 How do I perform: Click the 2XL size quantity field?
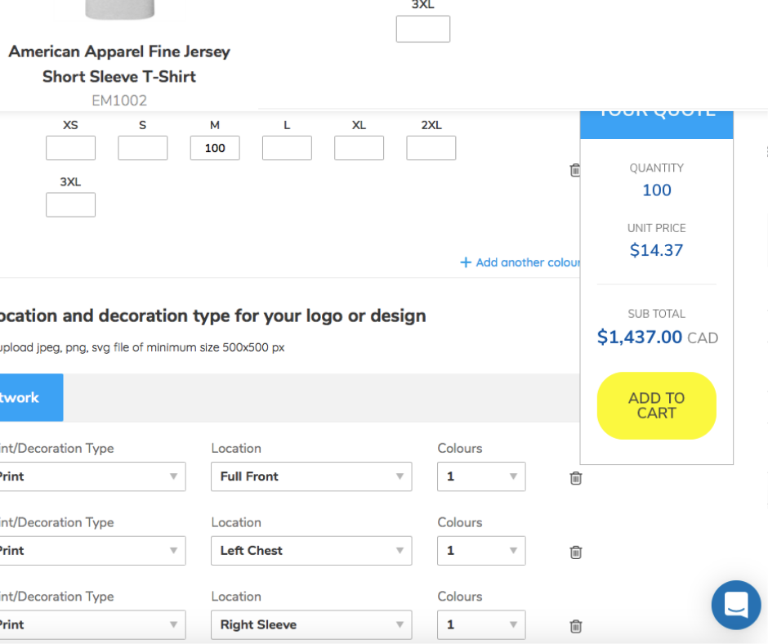tap(431, 148)
